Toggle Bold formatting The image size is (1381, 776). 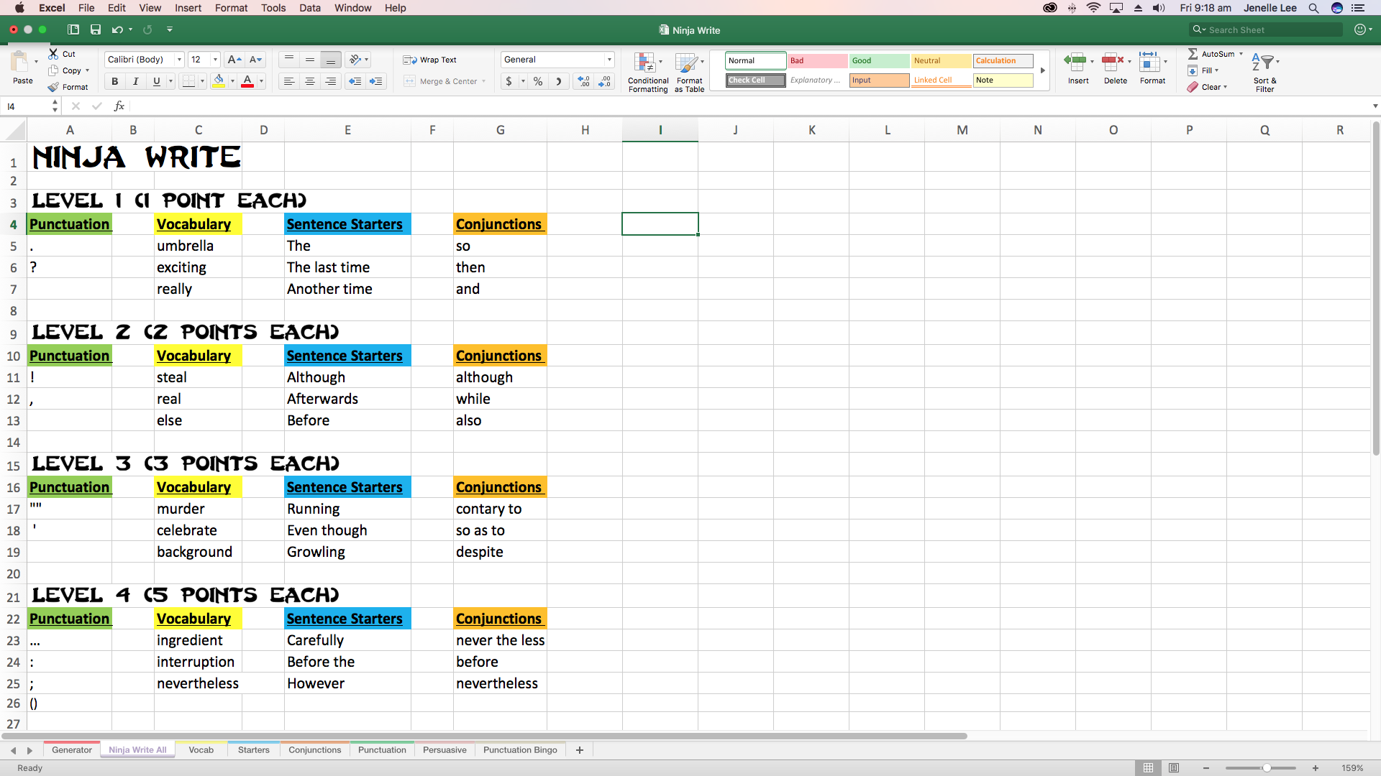click(x=114, y=81)
